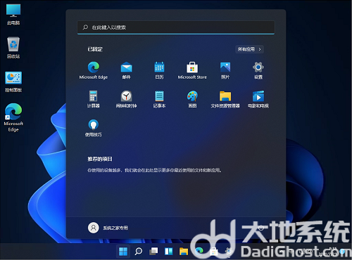
Task: Open Task View on the taskbar
Action: click(153, 252)
